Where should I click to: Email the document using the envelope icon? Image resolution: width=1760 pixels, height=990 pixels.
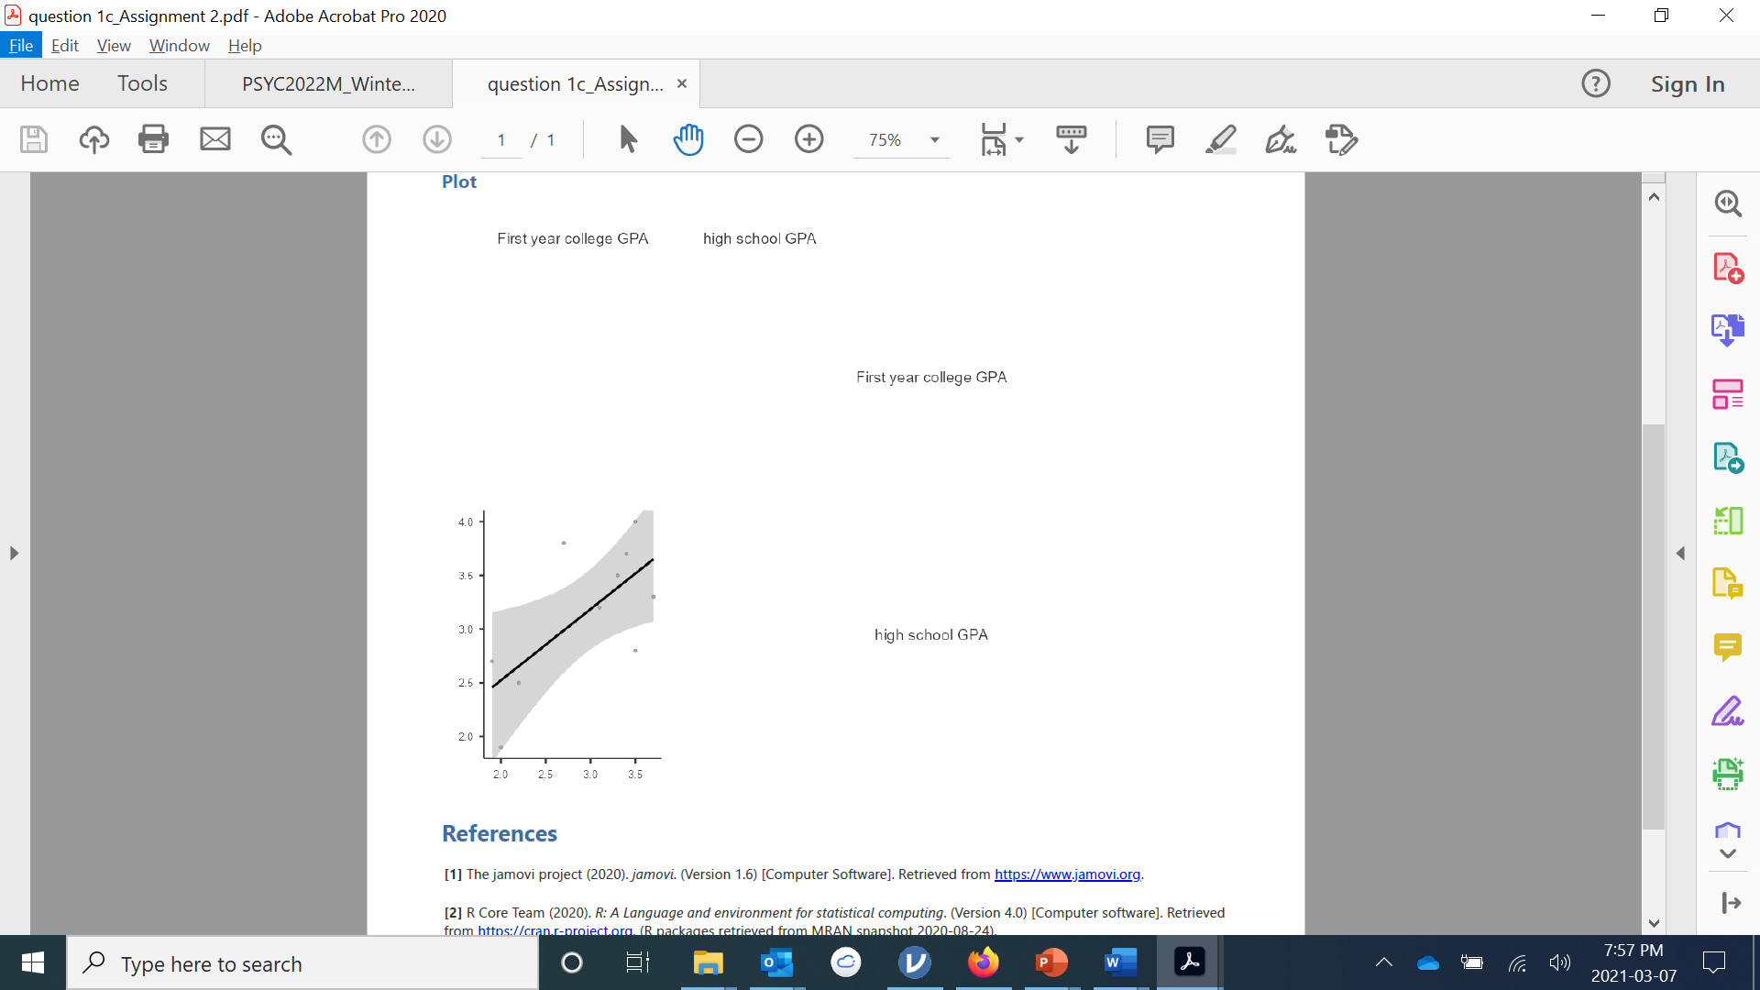click(x=215, y=139)
